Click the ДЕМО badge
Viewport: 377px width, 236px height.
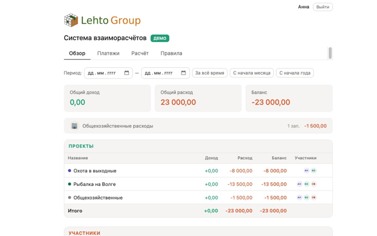160,38
